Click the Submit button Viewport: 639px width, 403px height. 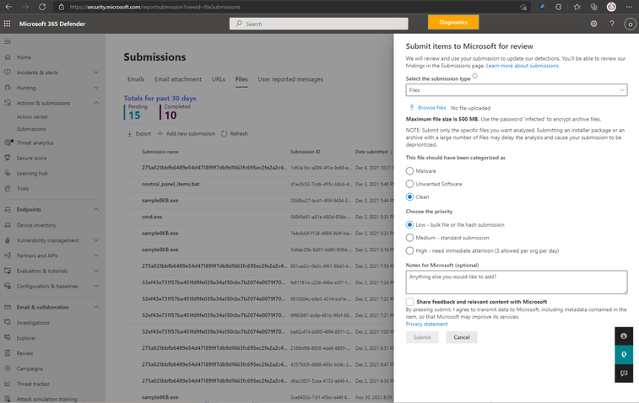pos(422,337)
